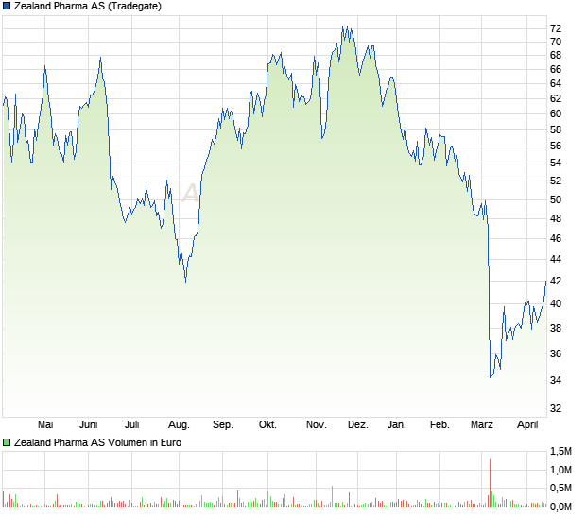Click the 48 price axis value
This screenshot has height=516, width=586.
[x=556, y=218]
